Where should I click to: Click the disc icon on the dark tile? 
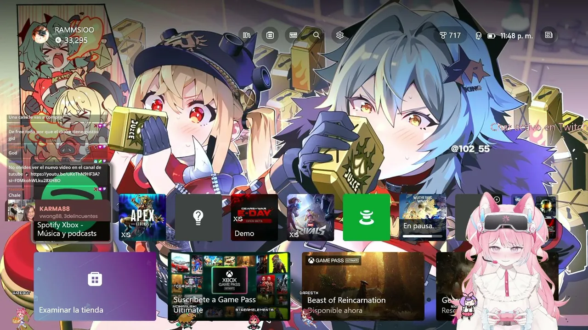(x=497, y=199)
